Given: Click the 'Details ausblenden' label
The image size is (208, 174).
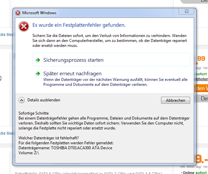Looking at the screenshot, I should click(x=44, y=100).
